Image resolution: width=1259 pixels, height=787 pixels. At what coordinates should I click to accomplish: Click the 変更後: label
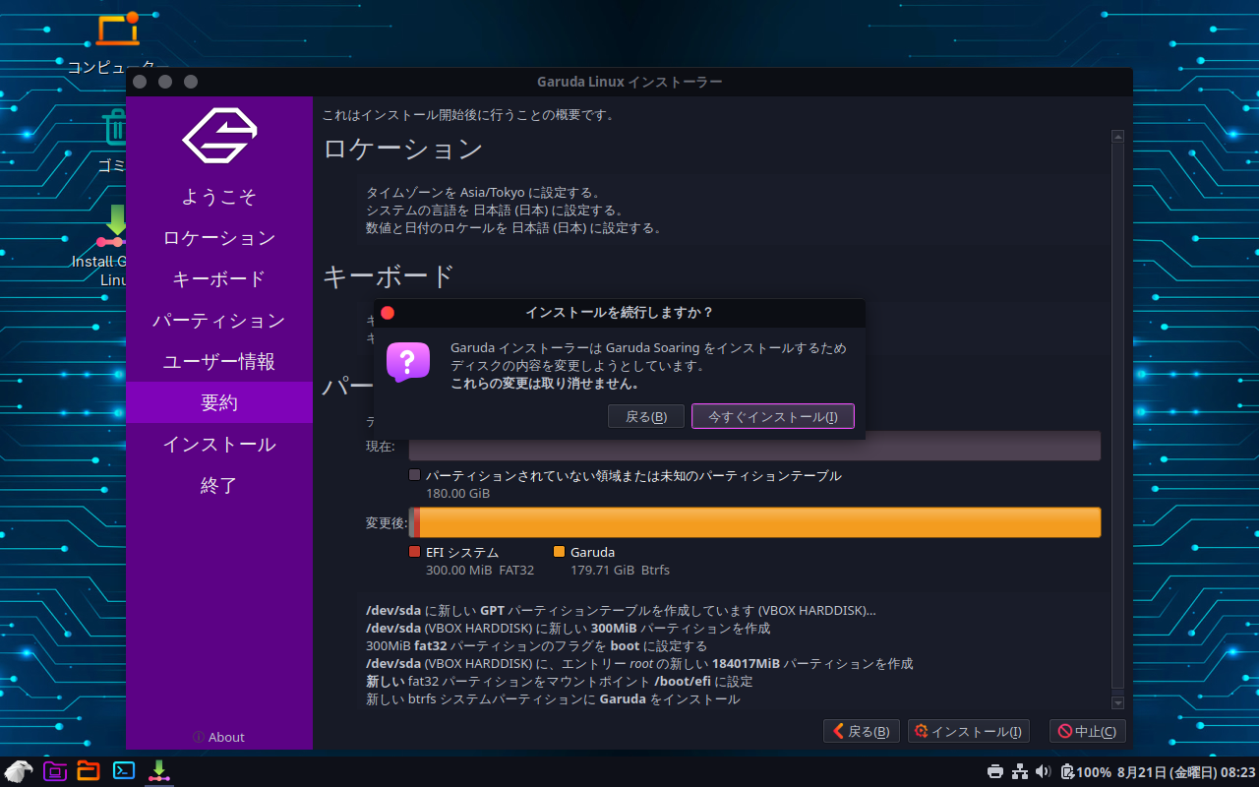coord(387,523)
